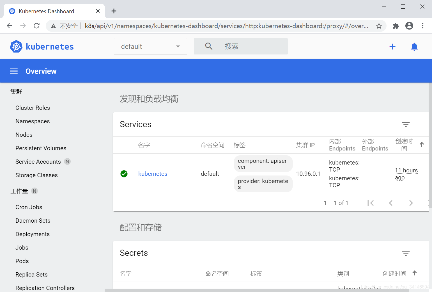Open the Secrets filter icon
The width and height of the screenshot is (432, 292).
[406, 253]
